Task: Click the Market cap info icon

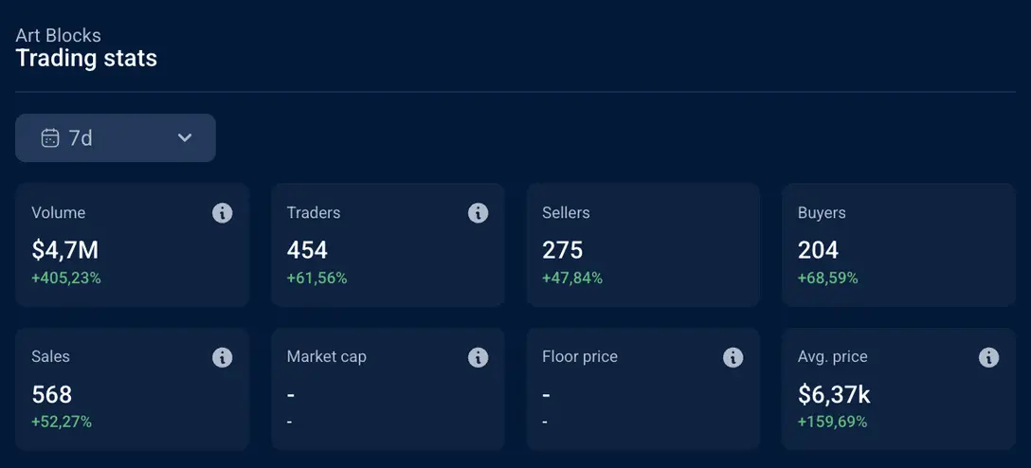Action: pos(478,357)
